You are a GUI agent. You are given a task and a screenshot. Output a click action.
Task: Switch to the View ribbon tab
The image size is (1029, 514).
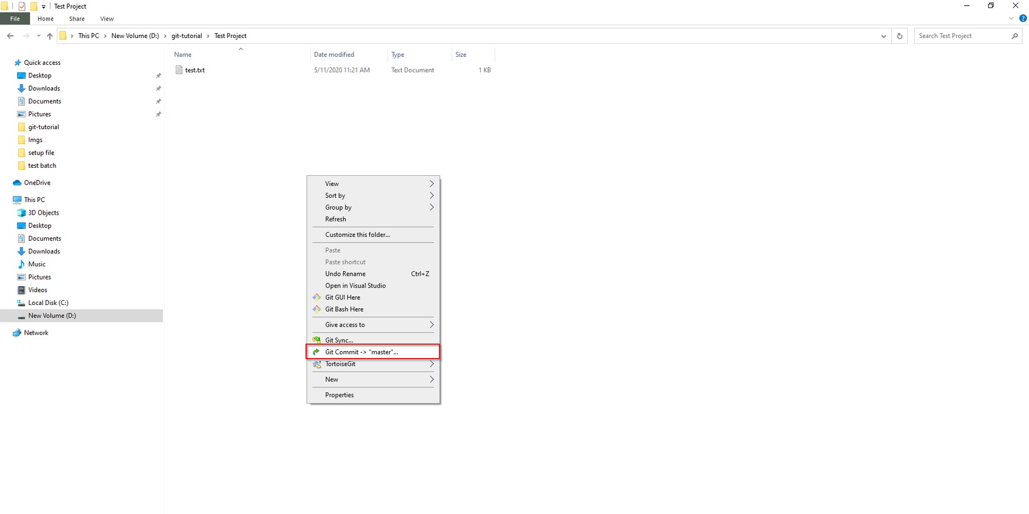coord(107,19)
